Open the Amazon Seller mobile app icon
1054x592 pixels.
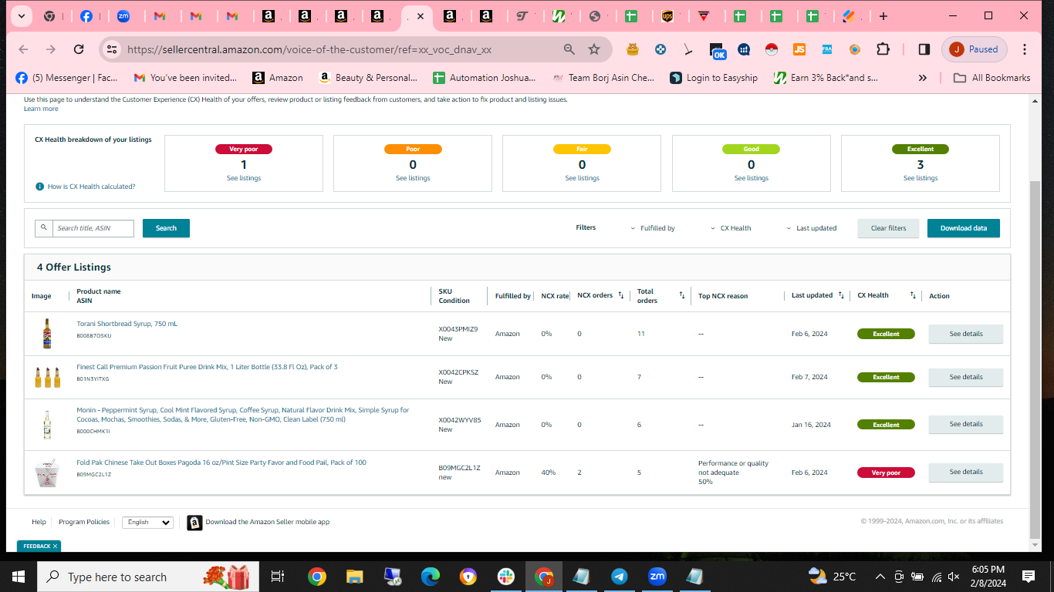click(x=194, y=522)
